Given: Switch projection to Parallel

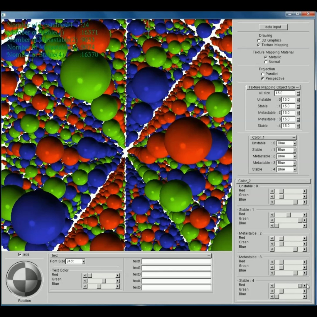Looking at the screenshot, I should click(x=263, y=74).
